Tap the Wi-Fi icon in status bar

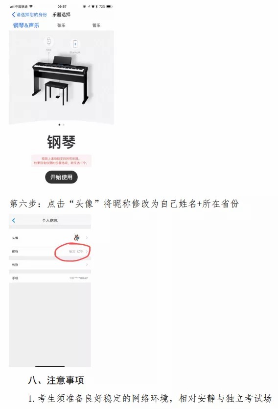[31, 6]
